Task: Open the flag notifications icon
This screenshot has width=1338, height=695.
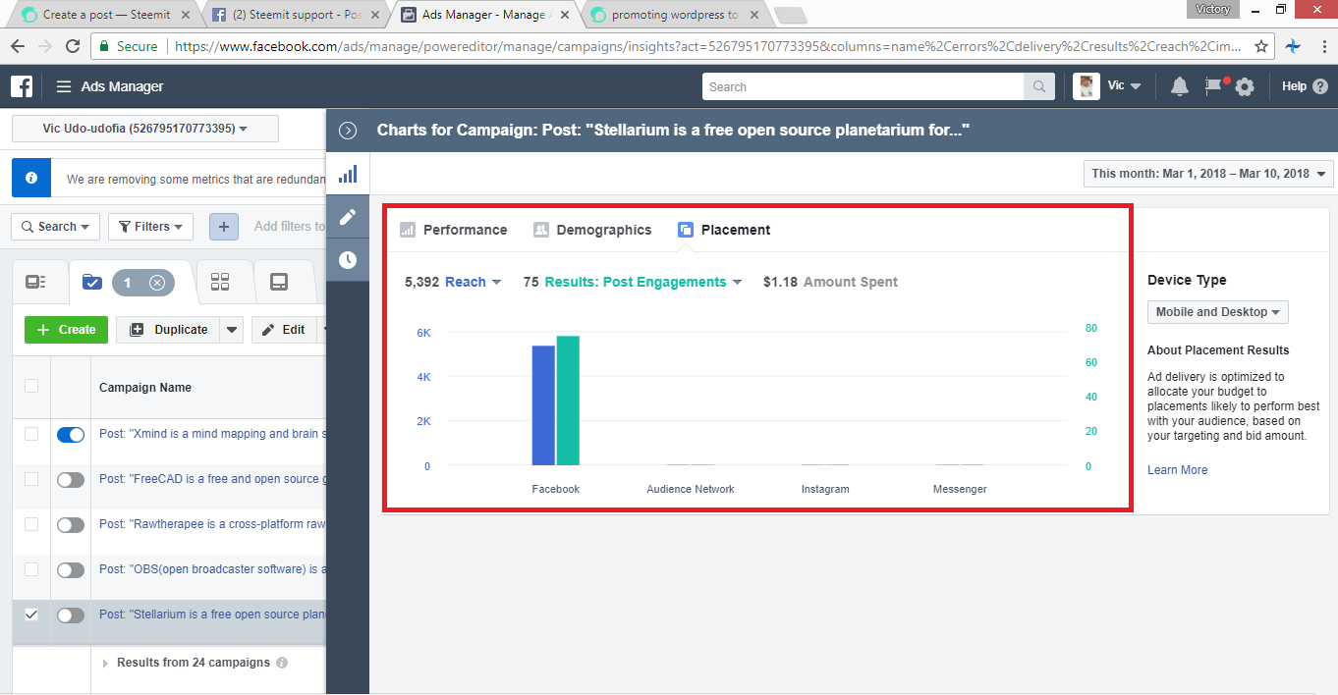Action: pos(1214,85)
